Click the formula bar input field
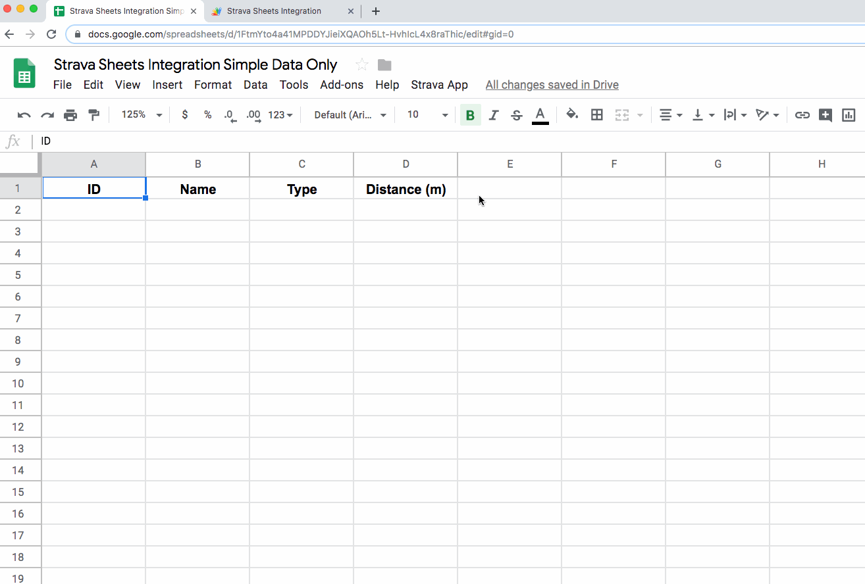865x584 pixels. pyautogui.click(x=197, y=141)
